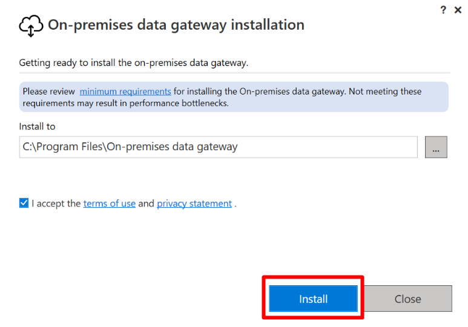Open the privacy statement link

click(194, 203)
